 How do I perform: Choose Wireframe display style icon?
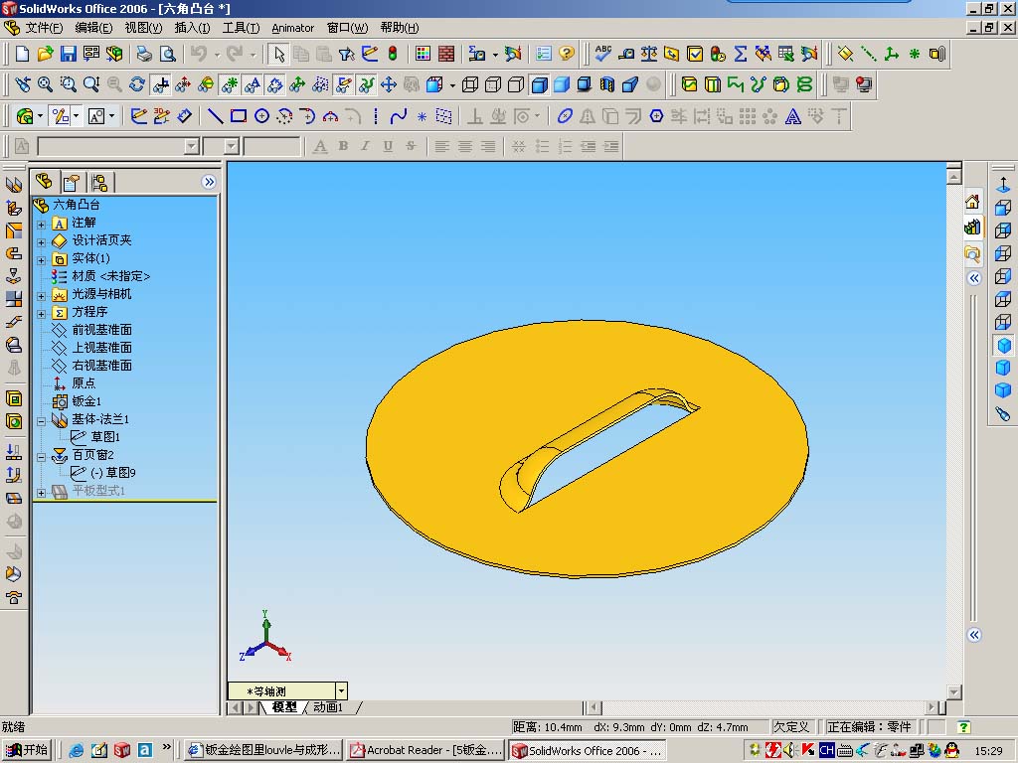470,84
